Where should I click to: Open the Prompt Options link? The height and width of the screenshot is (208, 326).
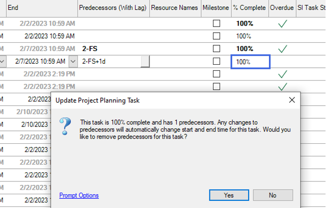click(79, 195)
